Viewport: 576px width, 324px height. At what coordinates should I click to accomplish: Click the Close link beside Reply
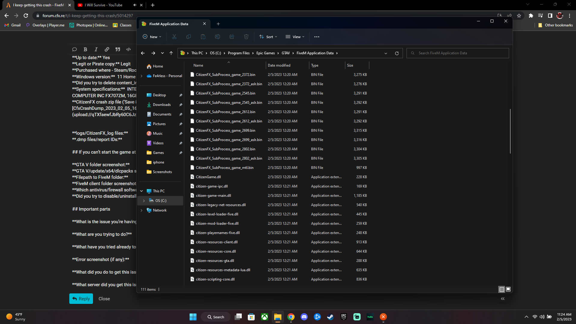(x=104, y=299)
